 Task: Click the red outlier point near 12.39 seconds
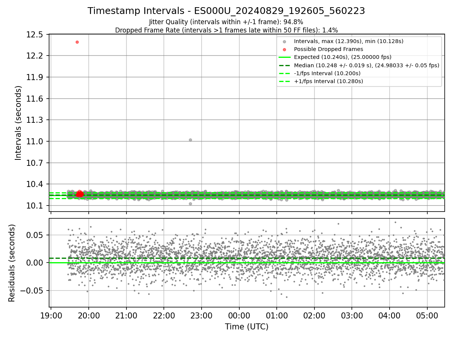pos(77,42)
